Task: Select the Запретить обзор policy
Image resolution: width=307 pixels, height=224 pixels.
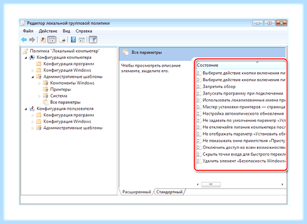Action: tap(219, 86)
